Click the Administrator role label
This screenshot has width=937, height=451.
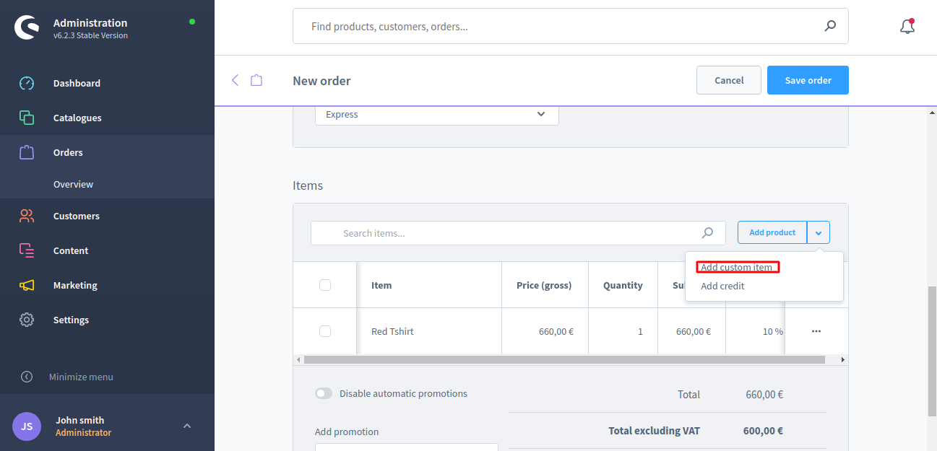[83, 432]
